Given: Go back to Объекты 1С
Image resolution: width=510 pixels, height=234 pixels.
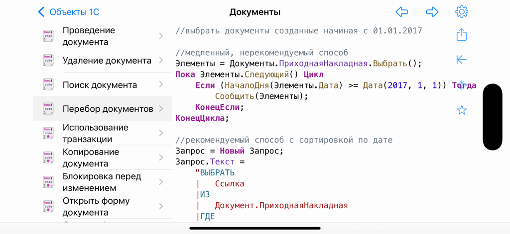Looking at the screenshot, I should point(68,12).
